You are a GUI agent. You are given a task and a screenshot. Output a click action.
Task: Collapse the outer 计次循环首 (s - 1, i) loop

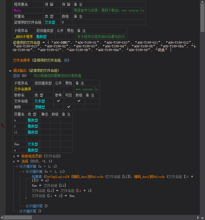click(17, 167)
